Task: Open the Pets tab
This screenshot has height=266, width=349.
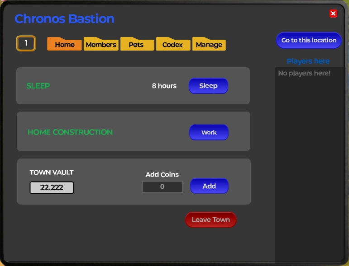Action: pyautogui.click(x=137, y=44)
